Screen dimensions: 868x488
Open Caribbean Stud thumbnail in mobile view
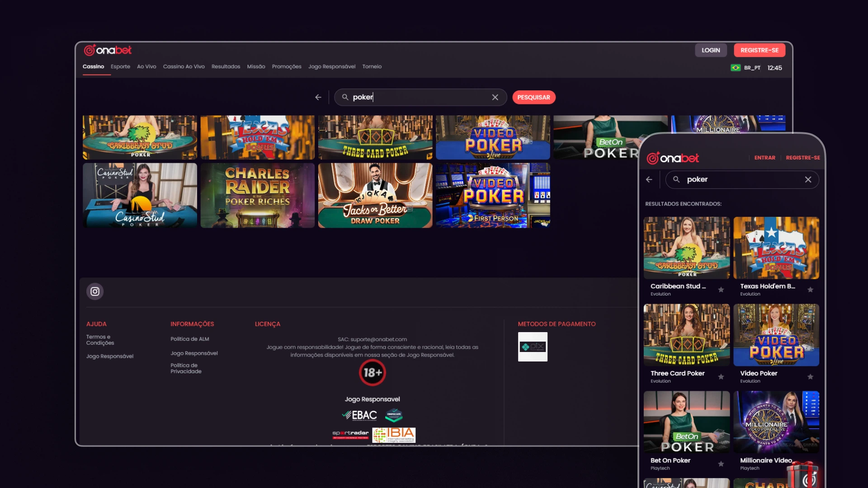[687, 248]
